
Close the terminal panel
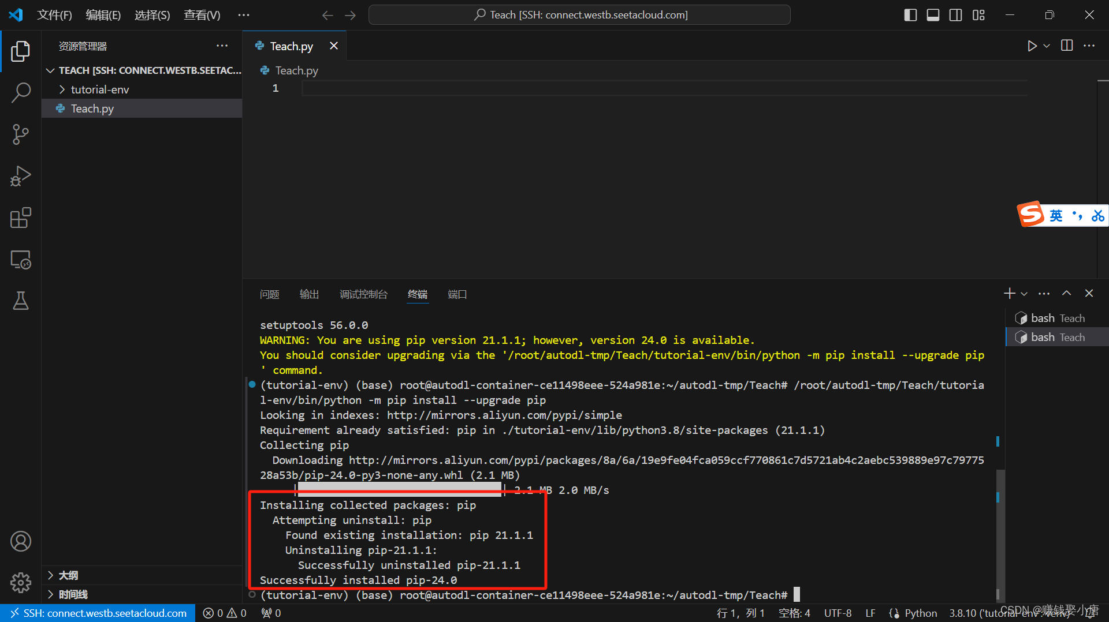click(1089, 294)
